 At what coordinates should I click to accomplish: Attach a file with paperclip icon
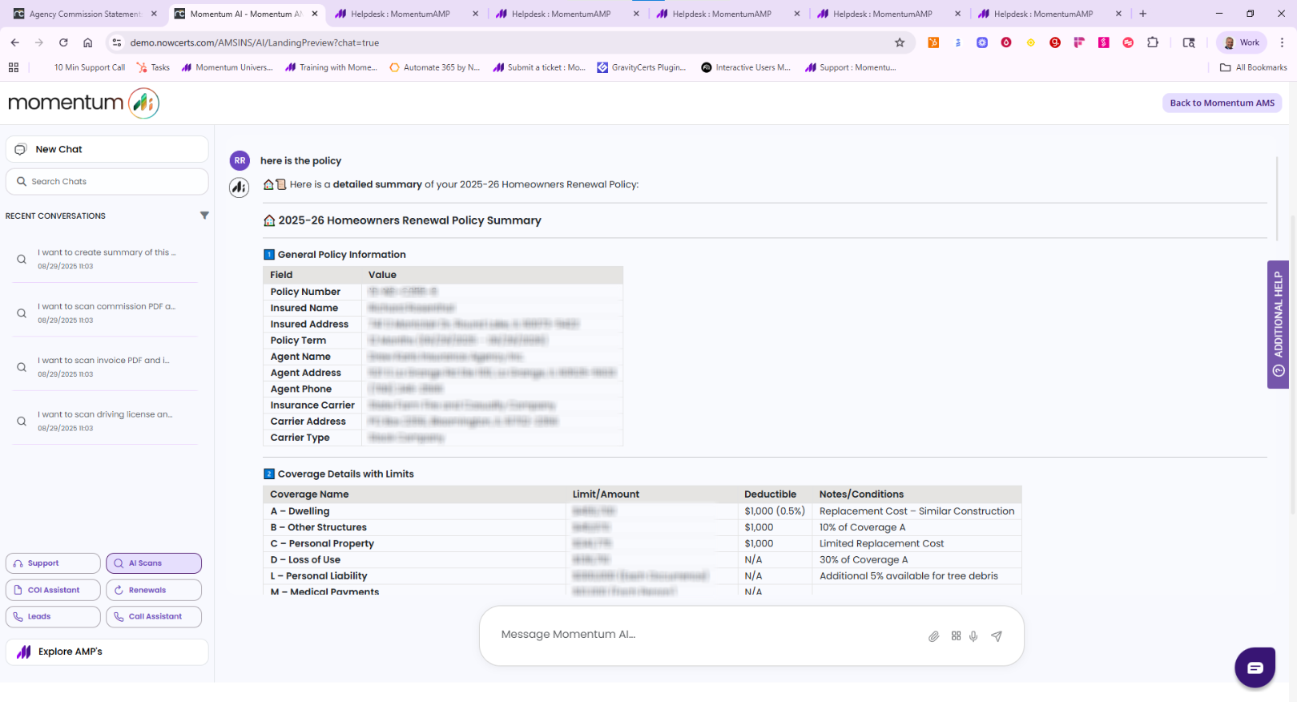point(933,636)
